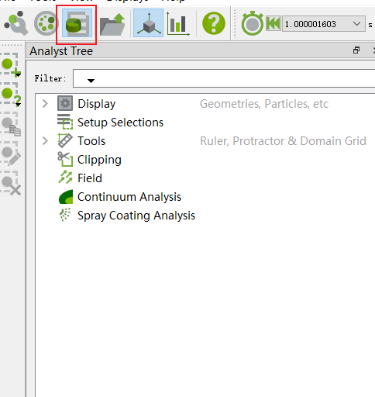Float the Analyst Tree panel
This screenshot has height=397, width=375.
coord(356,50)
